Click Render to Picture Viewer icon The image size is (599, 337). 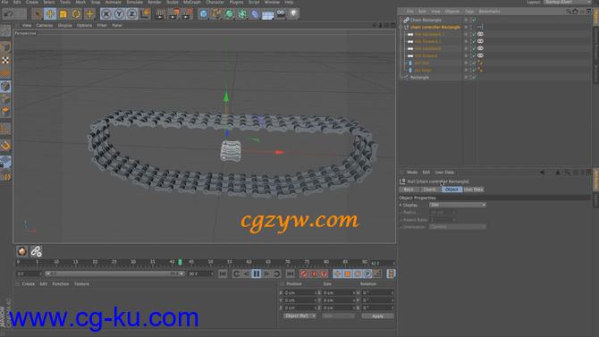click(x=173, y=14)
